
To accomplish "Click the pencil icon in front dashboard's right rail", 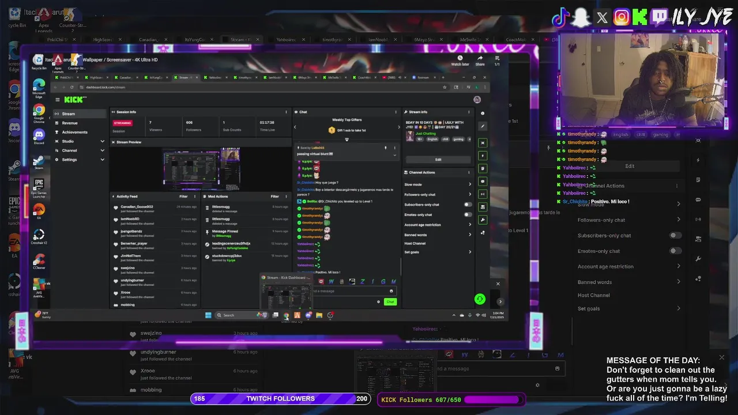I will point(483,126).
